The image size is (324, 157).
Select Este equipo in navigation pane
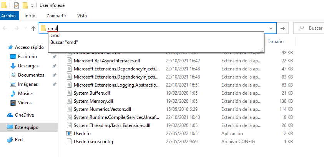pos(26,127)
